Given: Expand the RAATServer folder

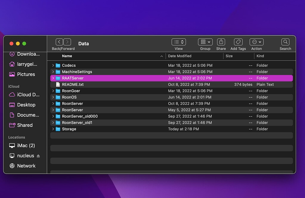Looking at the screenshot, I should click(x=53, y=78).
